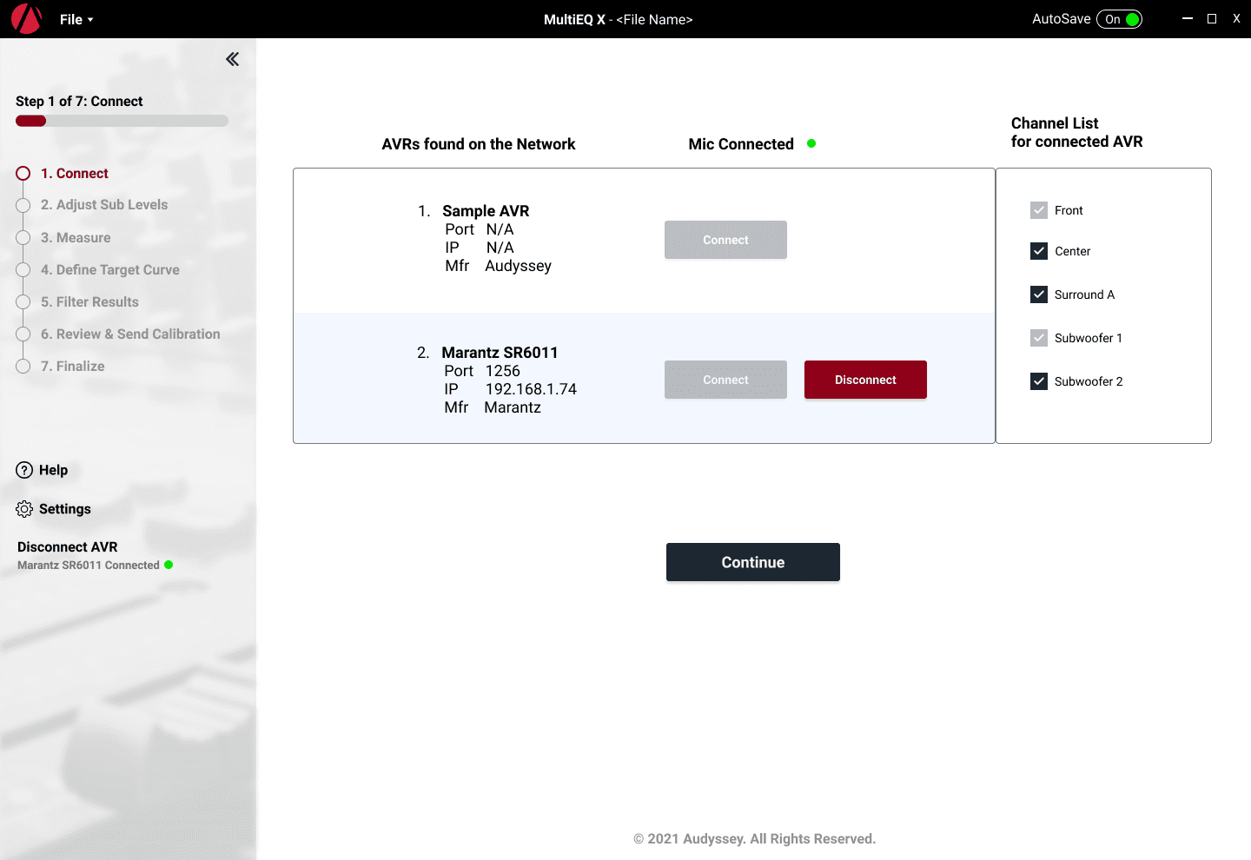Screen dimensions: 1251x860
Task: Open the File dropdown menu
Action: (x=76, y=19)
